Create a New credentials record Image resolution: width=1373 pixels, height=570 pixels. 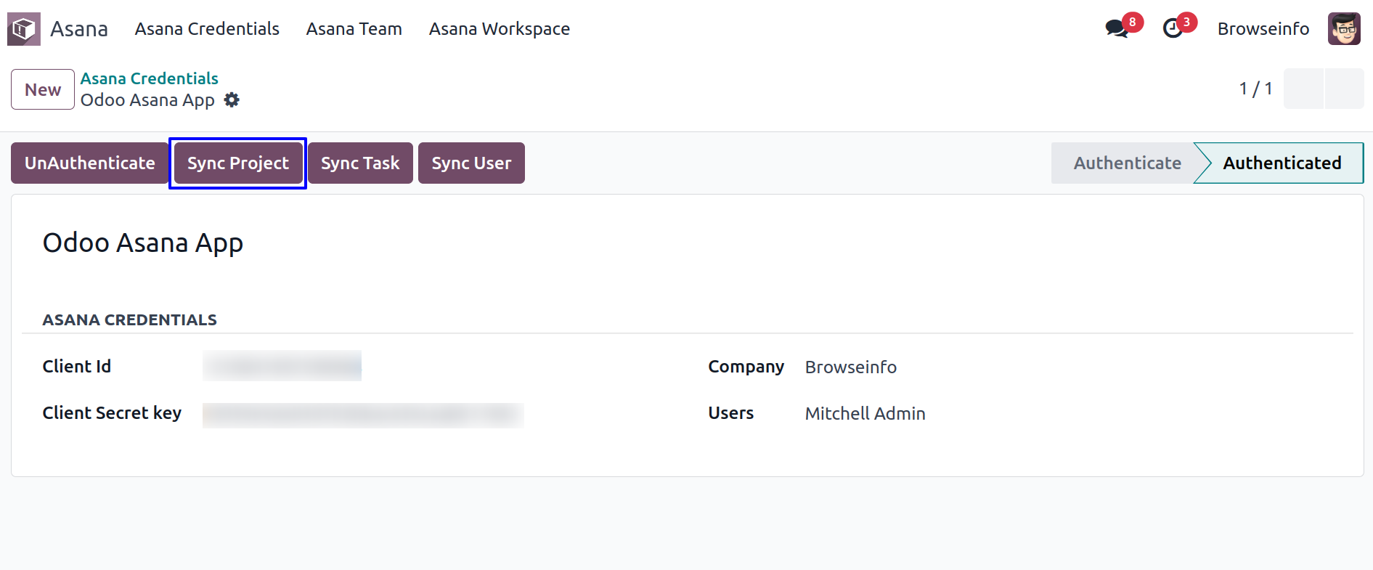(43, 89)
